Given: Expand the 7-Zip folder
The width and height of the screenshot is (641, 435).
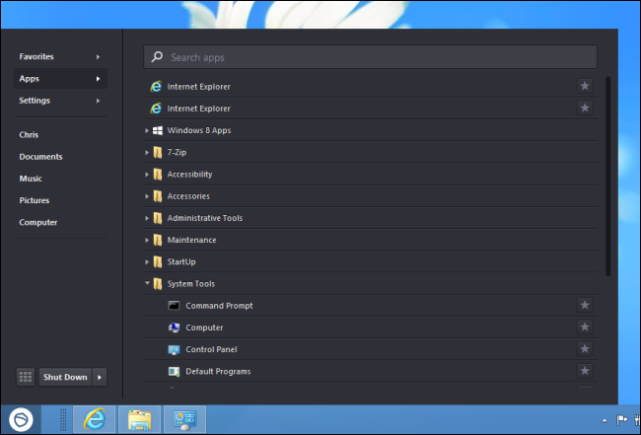Looking at the screenshot, I should tap(147, 153).
